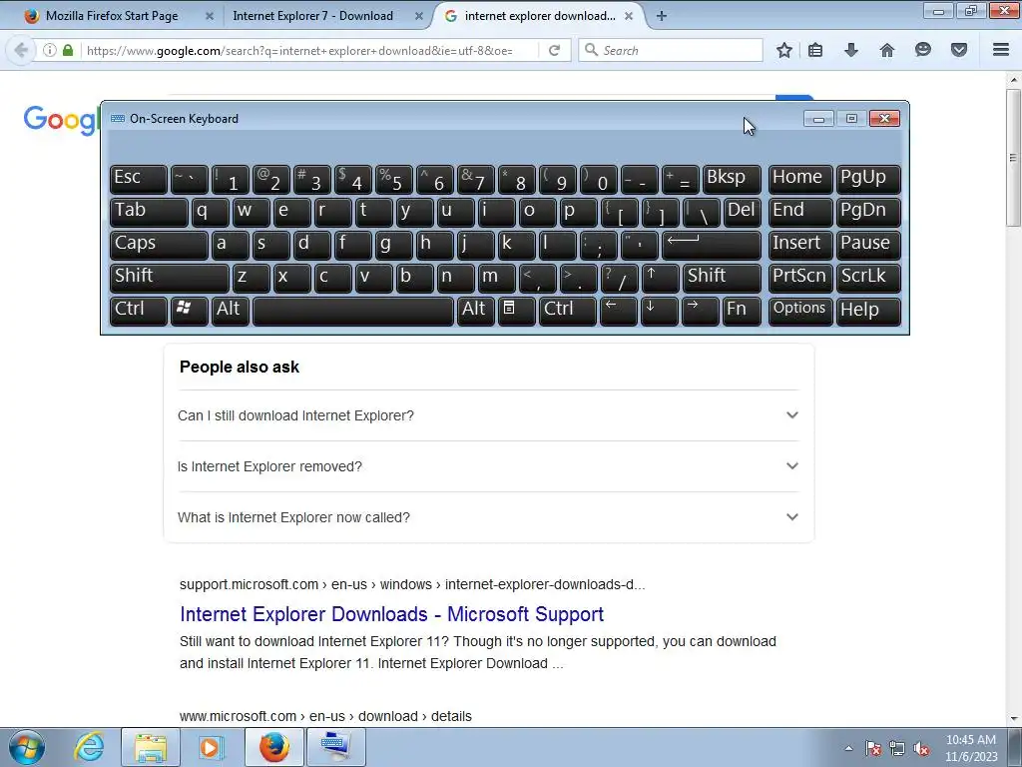
Task: Open On-Screen Keyboard Options
Action: [799, 311]
